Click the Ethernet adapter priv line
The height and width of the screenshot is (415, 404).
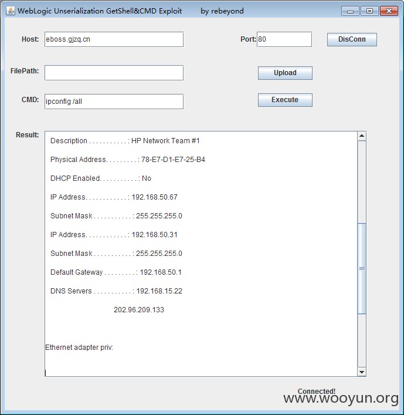tap(79, 347)
